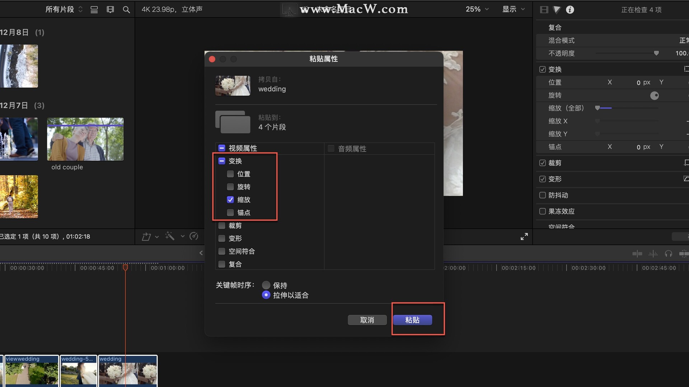Viewport: 689px width, 387px height.
Task: Open the info inspector icon
Action: (570, 10)
